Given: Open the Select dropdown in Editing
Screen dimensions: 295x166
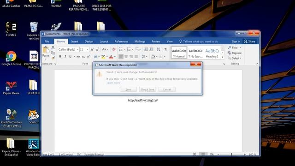Looking at the screenshot, I should pos(235,59).
